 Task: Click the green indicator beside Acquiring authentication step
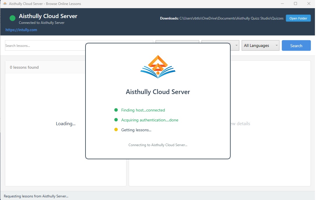[x=116, y=120]
